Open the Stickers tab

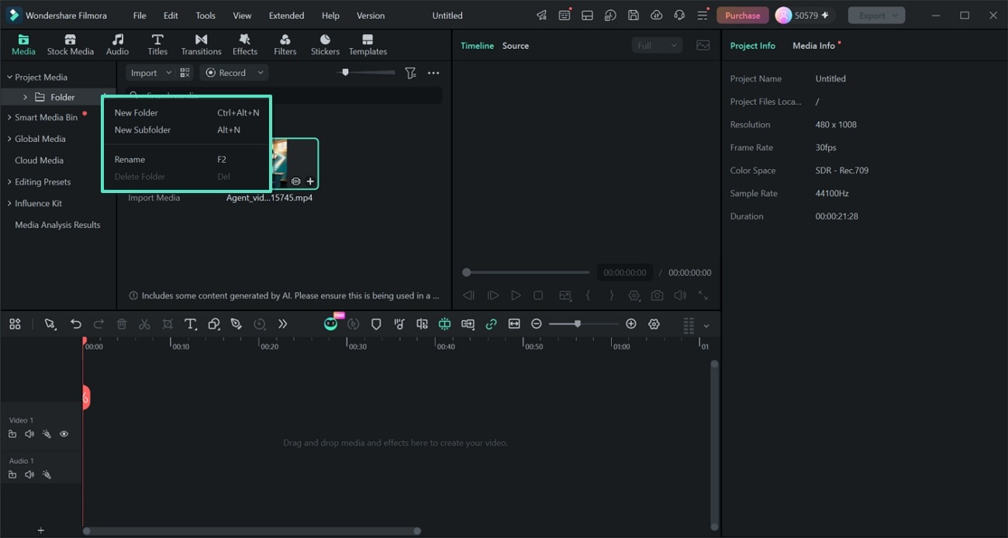325,45
